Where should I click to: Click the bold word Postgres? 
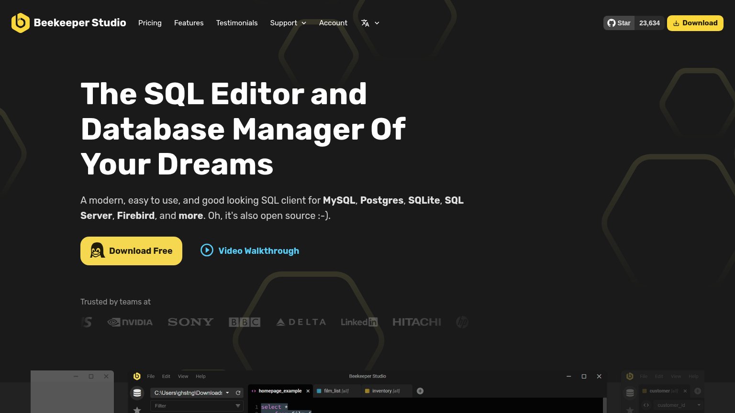[x=382, y=200]
